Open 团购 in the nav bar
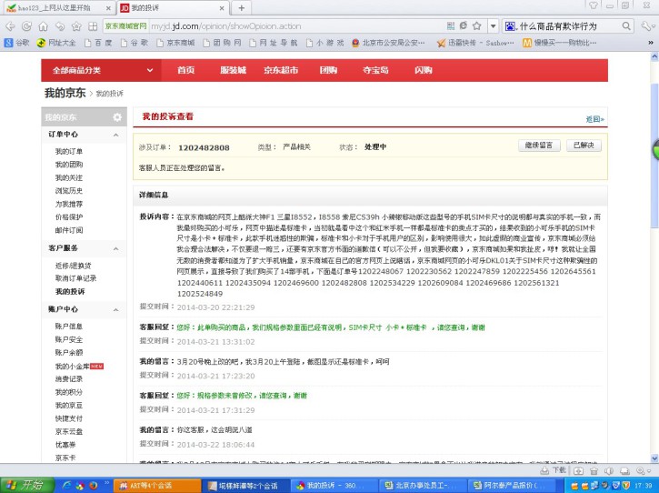The width and height of the screenshot is (659, 493). click(328, 70)
